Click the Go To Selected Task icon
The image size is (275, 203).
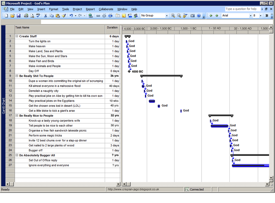click(x=185, y=16)
